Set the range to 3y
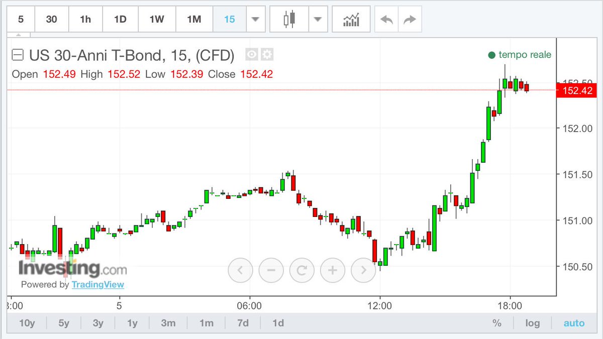Viewport: 603px width, 339px height. pyautogui.click(x=98, y=323)
